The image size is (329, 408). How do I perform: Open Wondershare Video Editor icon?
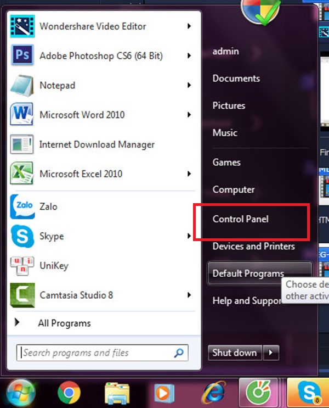(22, 26)
